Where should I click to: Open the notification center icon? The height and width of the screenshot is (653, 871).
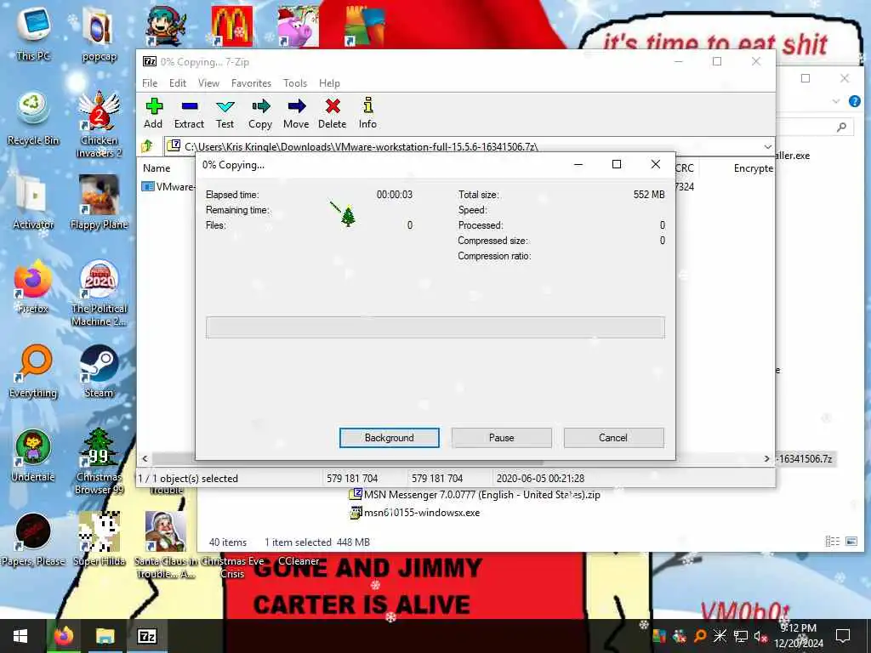point(843,636)
